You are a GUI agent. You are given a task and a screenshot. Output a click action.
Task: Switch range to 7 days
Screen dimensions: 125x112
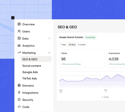tap(63, 44)
